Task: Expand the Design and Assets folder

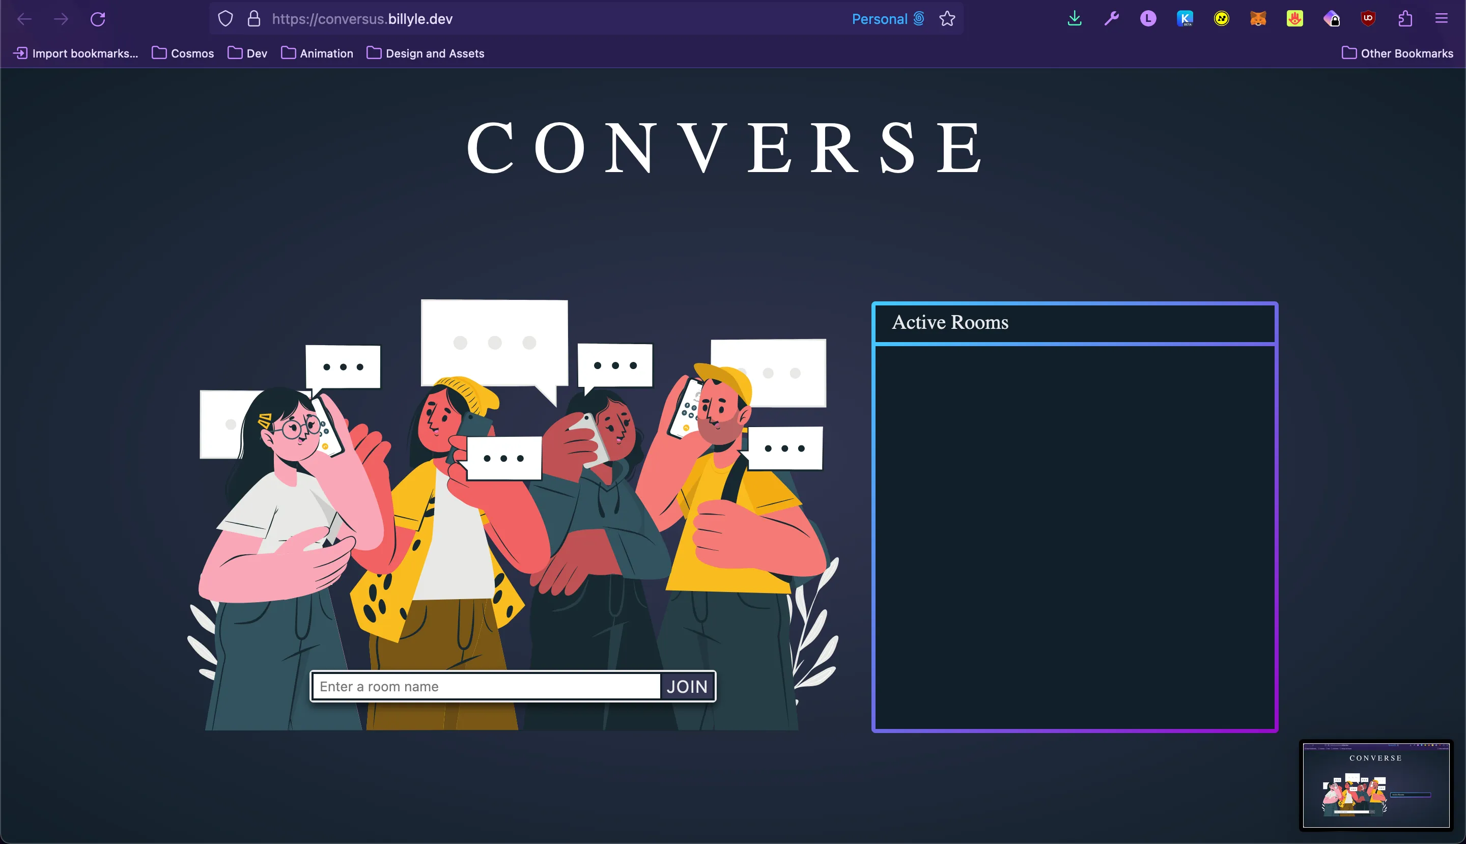Action: 426,53
